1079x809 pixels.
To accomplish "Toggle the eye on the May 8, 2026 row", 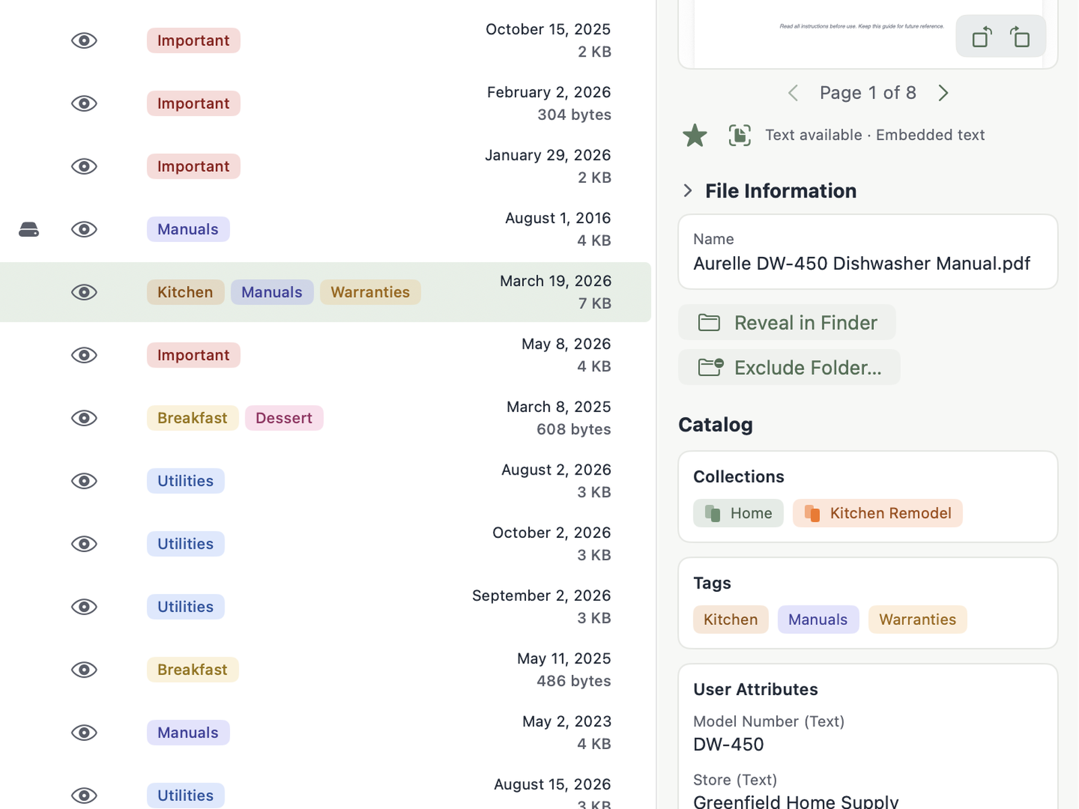I will click(x=84, y=355).
